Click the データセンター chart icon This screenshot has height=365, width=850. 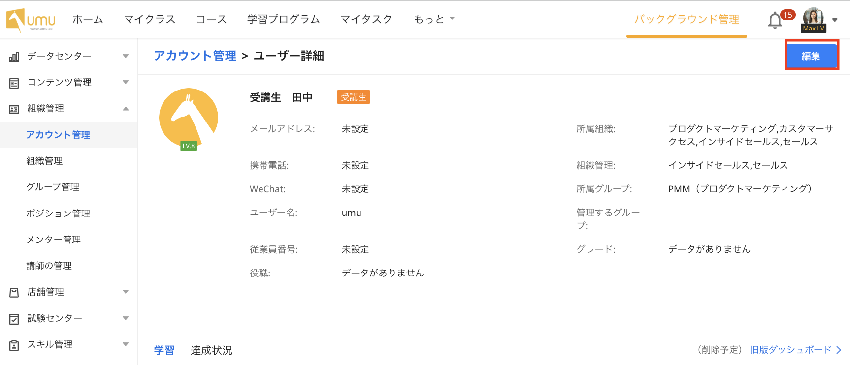click(14, 57)
